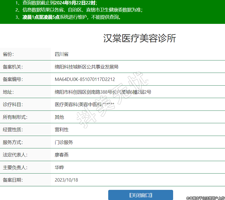Click the 诊疗科目 row label
The height and width of the screenshot is (200, 225).
13,105
